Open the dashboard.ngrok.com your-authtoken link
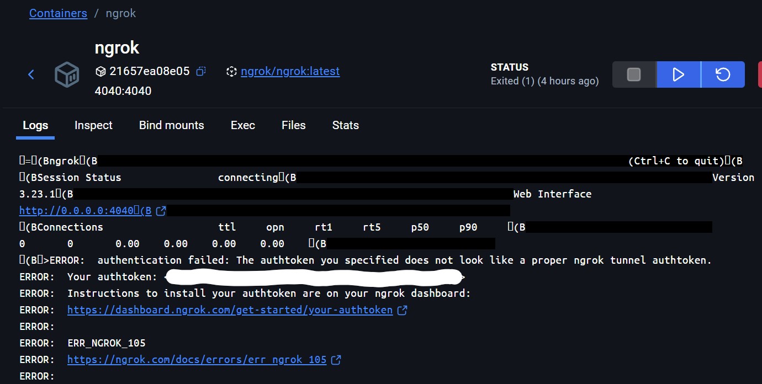Image resolution: width=762 pixels, height=384 pixels. tap(230, 310)
